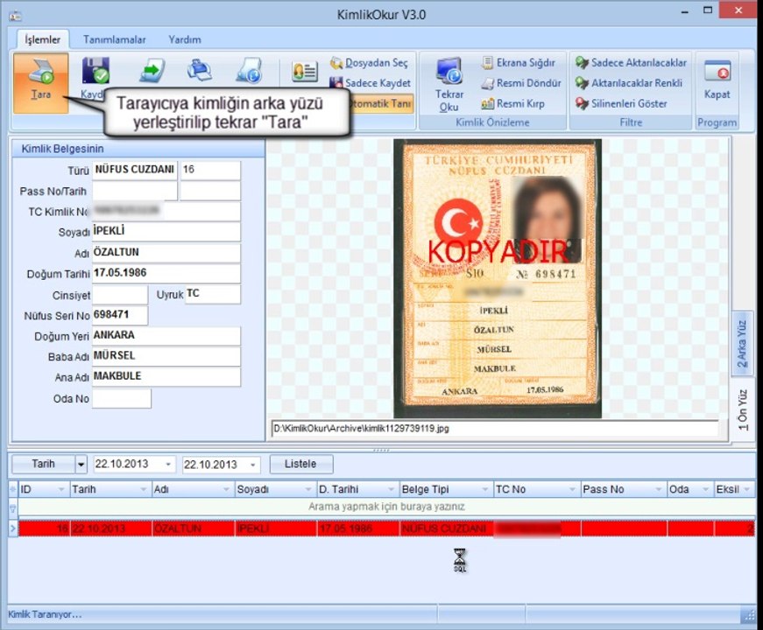Click Ekrana Sığdır fit-to-screen option
763x630 pixels.
pyautogui.click(x=519, y=63)
